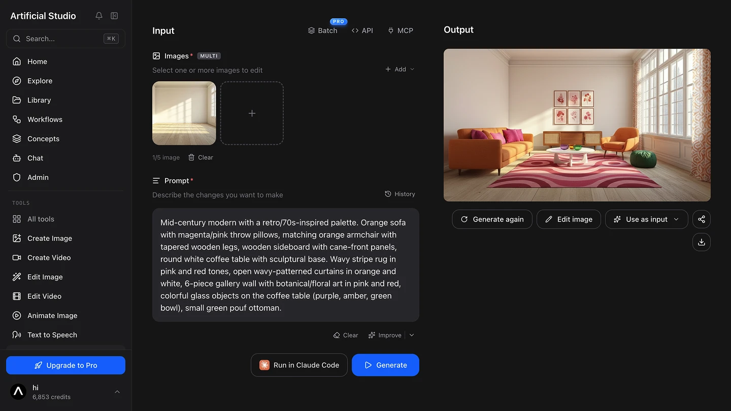Open Concepts in sidebar

65,139
